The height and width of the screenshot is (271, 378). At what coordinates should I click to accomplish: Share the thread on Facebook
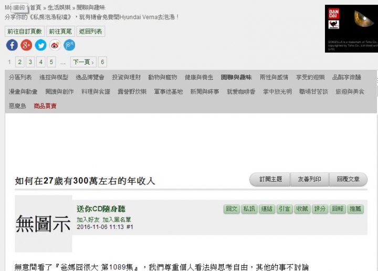(x=12, y=45)
